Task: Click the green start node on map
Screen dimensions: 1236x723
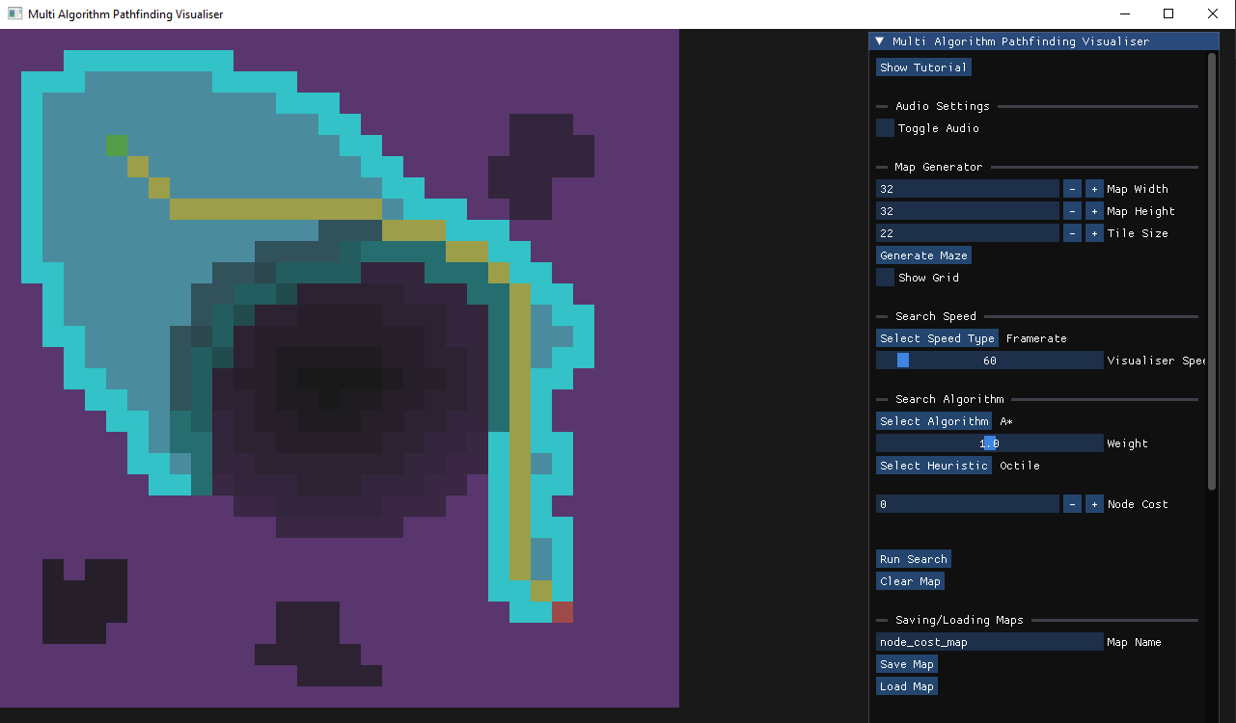Action: point(117,146)
